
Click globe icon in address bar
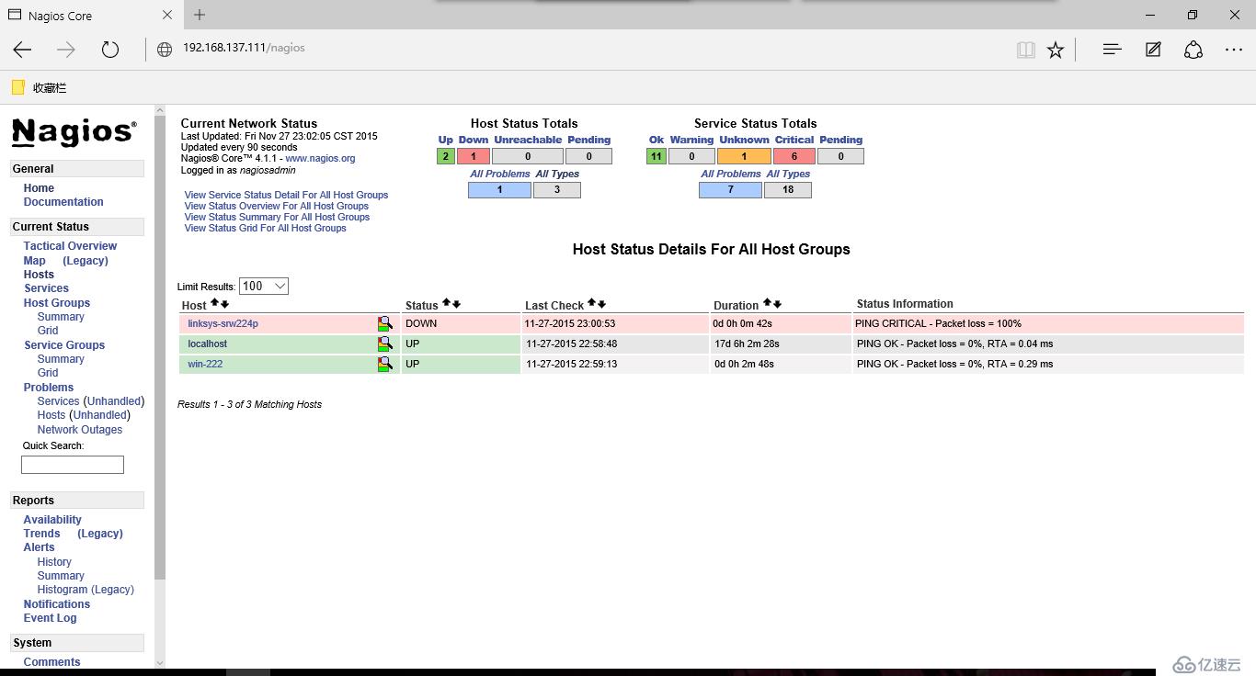pos(165,50)
